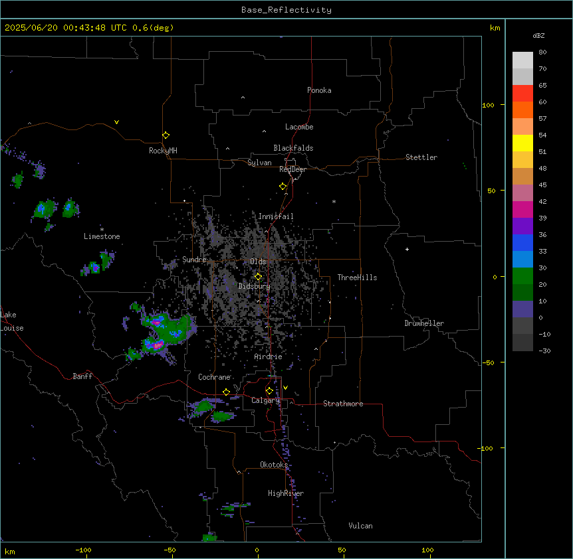Viewport: 573px width, 559px height.
Task: Click the Drumheller label
Action: click(x=424, y=323)
